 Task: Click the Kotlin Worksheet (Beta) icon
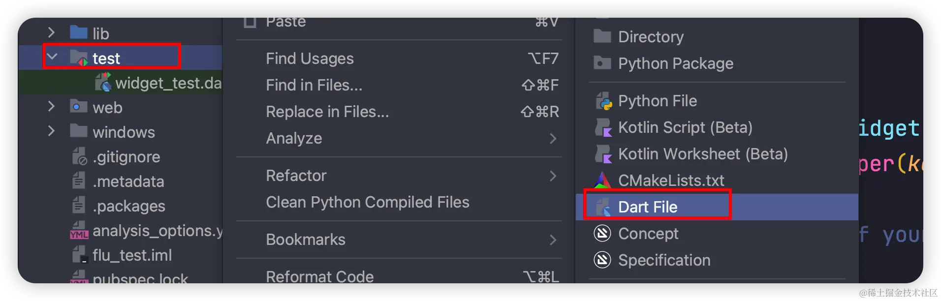point(603,154)
